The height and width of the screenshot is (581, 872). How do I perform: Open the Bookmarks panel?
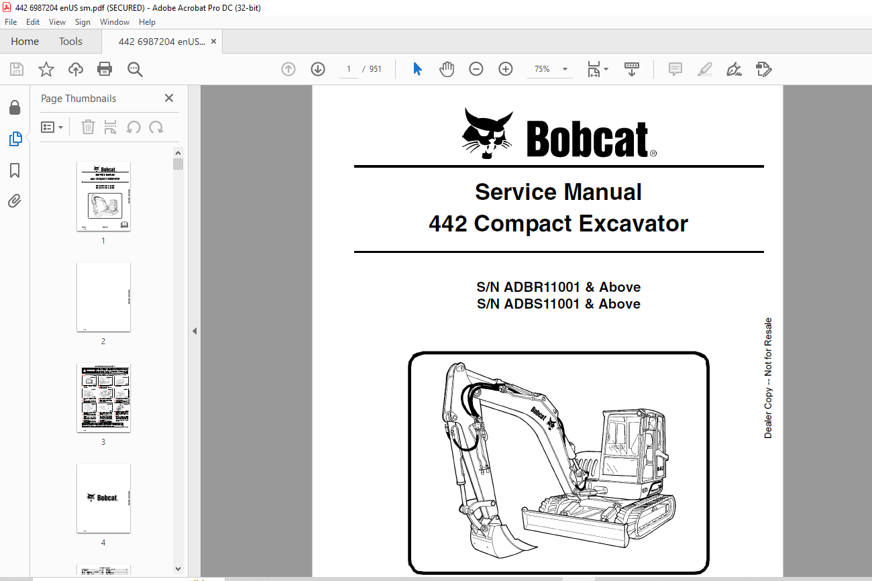coord(15,170)
